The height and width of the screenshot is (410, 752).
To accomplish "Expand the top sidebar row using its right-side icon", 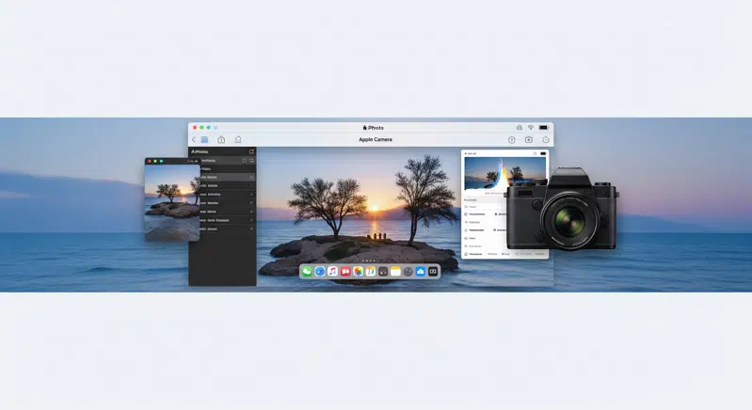I will point(251,161).
